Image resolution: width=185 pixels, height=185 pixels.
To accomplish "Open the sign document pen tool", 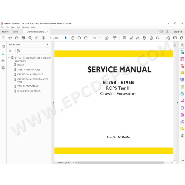I will pos(138,38).
